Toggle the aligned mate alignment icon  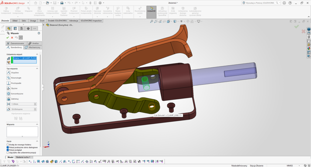(16, 118)
